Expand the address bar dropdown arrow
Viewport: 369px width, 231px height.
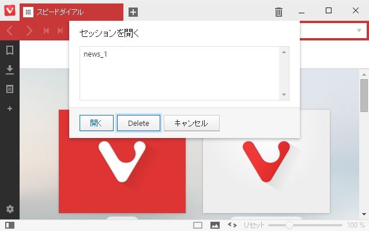coord(359,31)
